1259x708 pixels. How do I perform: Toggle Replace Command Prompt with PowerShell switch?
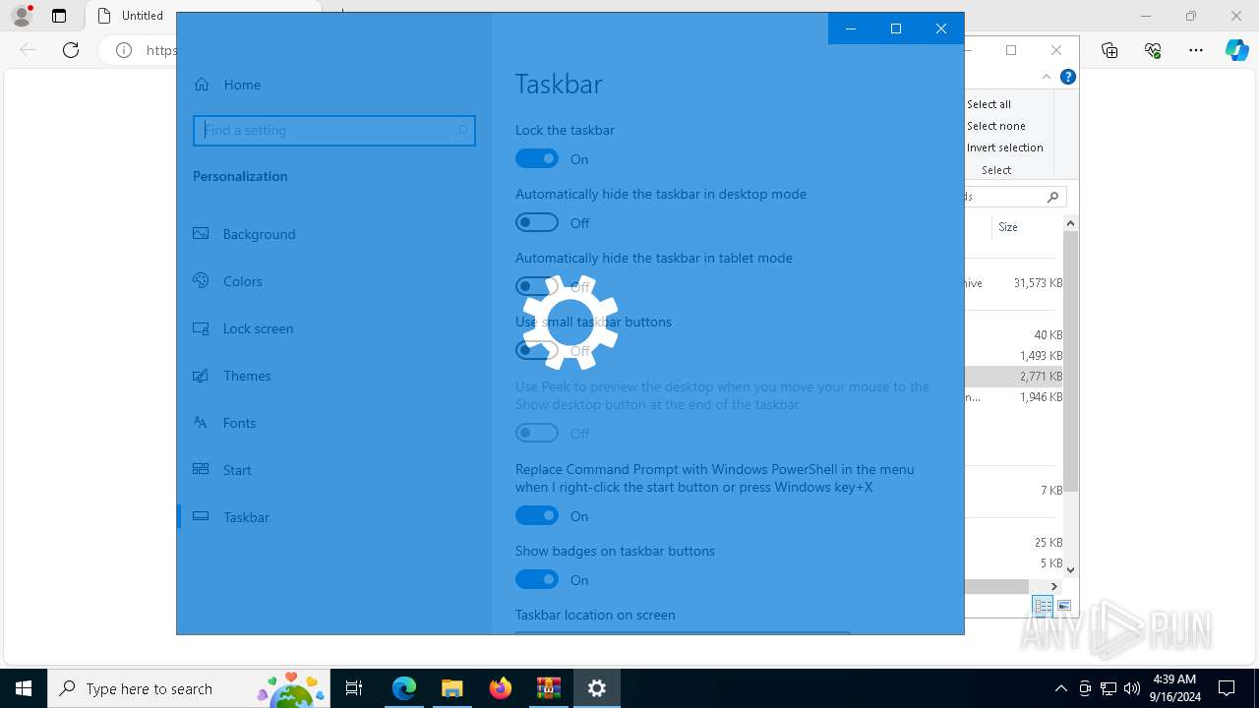[x=537, y=515]
